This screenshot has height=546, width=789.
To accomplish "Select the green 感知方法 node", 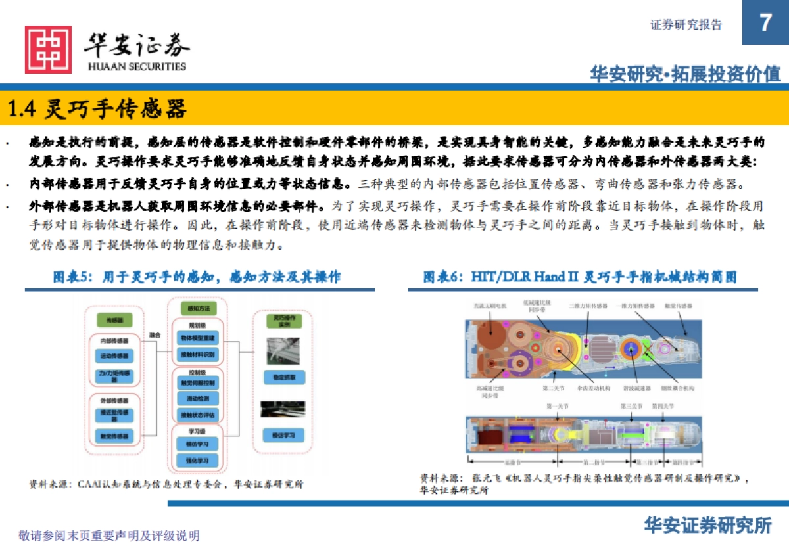I will (x=198, y=308).
